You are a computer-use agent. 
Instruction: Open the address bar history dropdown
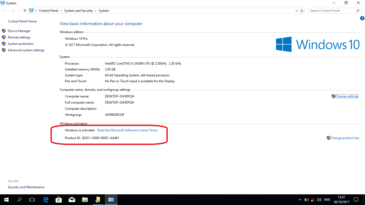click(296, 10)
